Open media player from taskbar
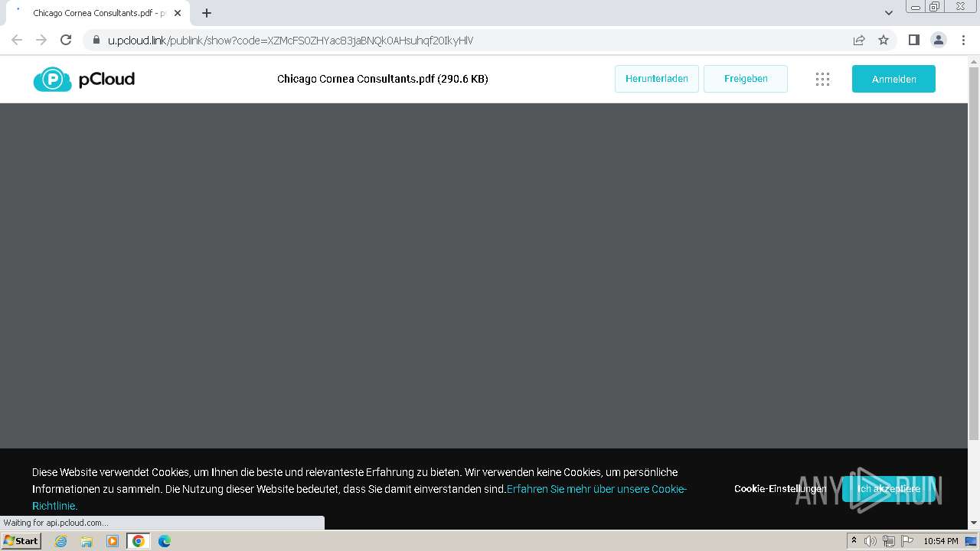980x551 pixels. 113,541
